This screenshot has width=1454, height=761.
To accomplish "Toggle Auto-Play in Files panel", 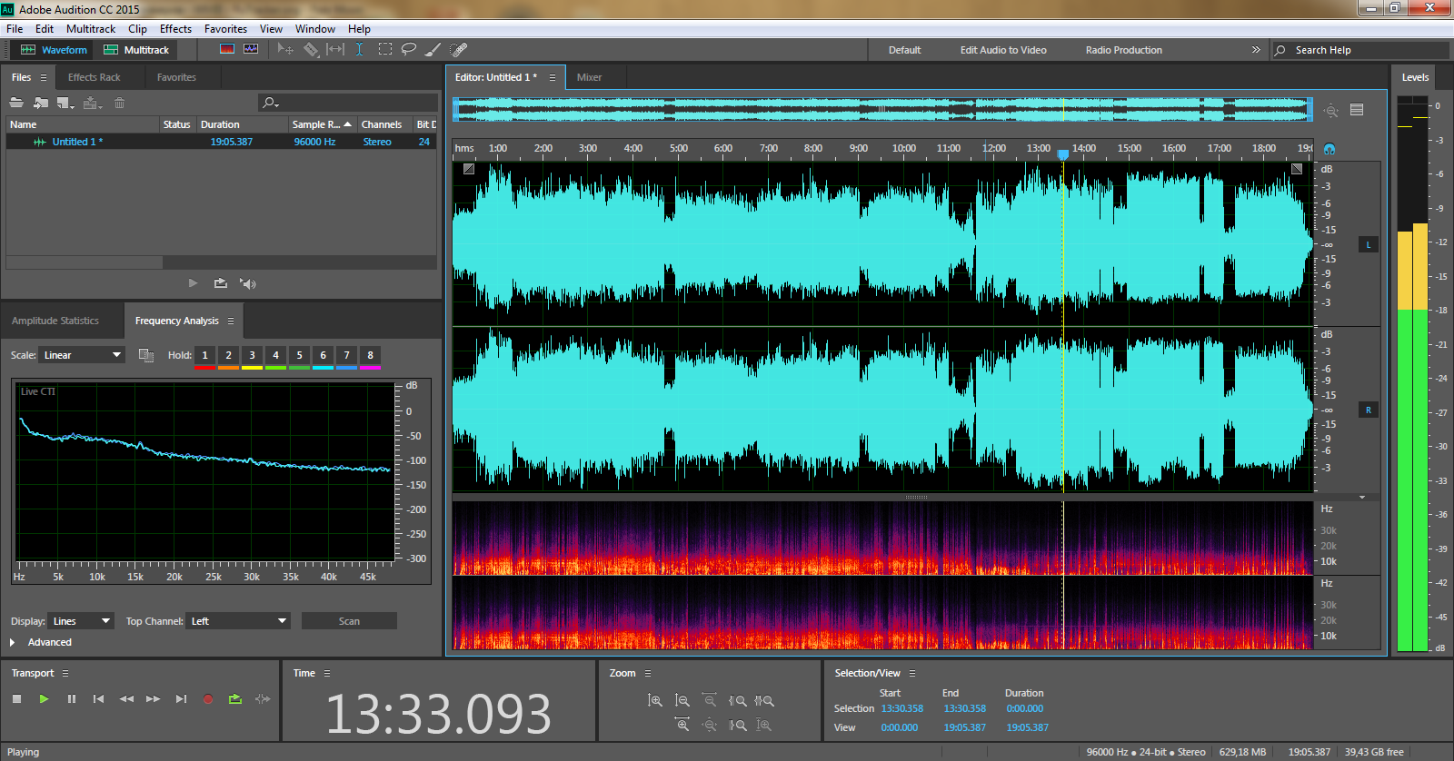I will (247, 283).
